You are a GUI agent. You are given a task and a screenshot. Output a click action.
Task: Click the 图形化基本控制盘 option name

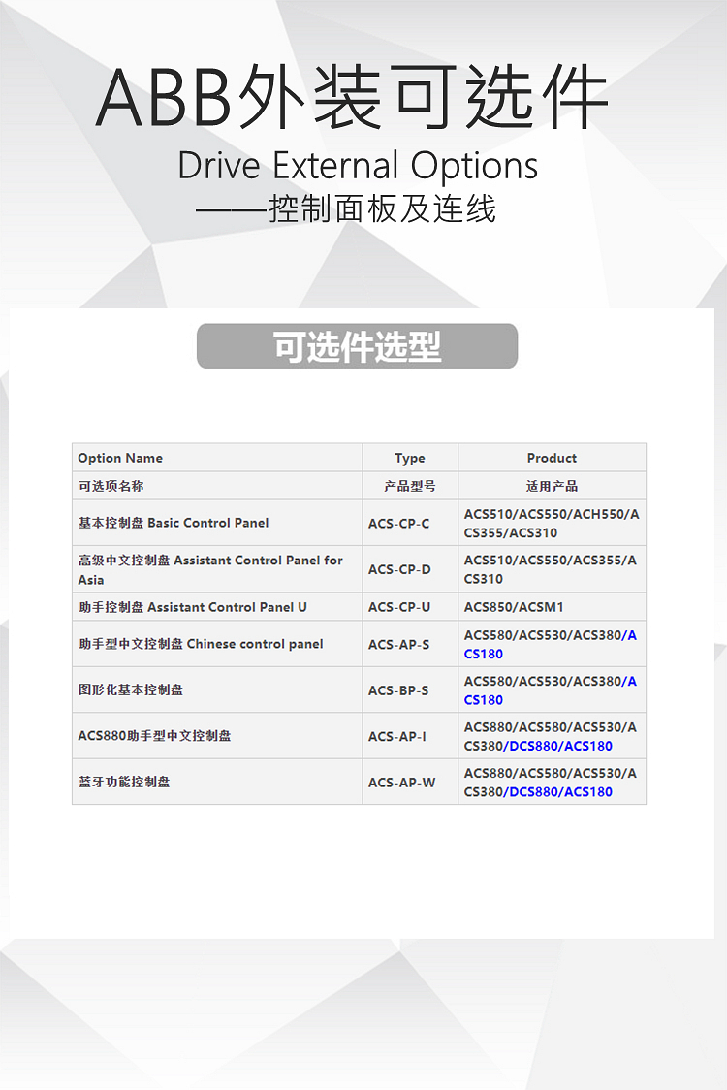coord(131,689)
